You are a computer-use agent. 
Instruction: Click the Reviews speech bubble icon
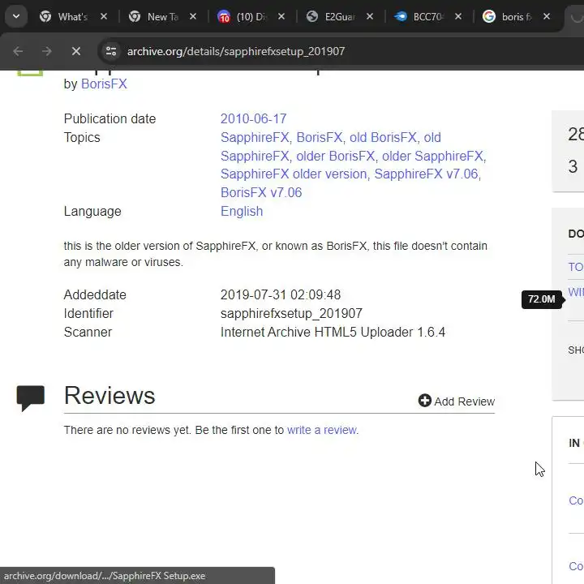pyautogui.click(x=31, y=397)
